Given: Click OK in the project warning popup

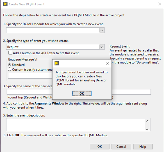Looking at the screenshot, I should pos(82,93).
